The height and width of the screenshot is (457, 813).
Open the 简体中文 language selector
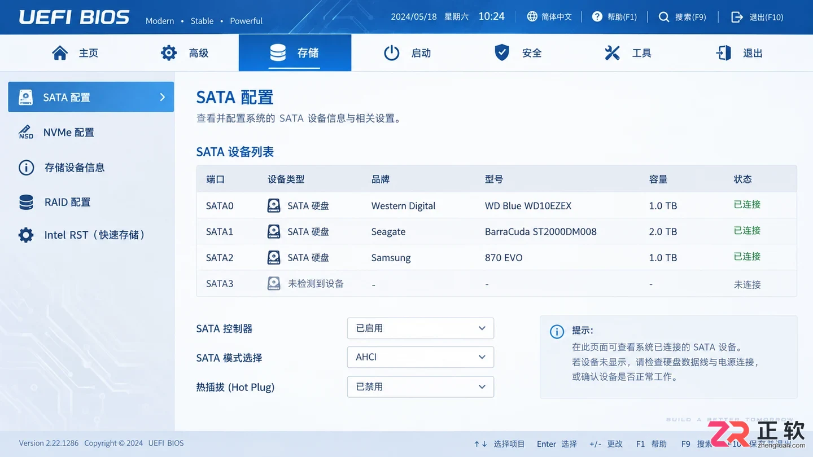point(549,17)
